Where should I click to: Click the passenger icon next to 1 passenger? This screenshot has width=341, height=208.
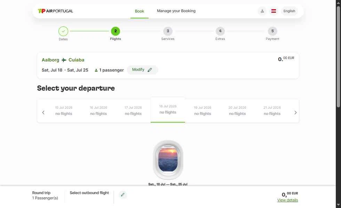point(96,70)
